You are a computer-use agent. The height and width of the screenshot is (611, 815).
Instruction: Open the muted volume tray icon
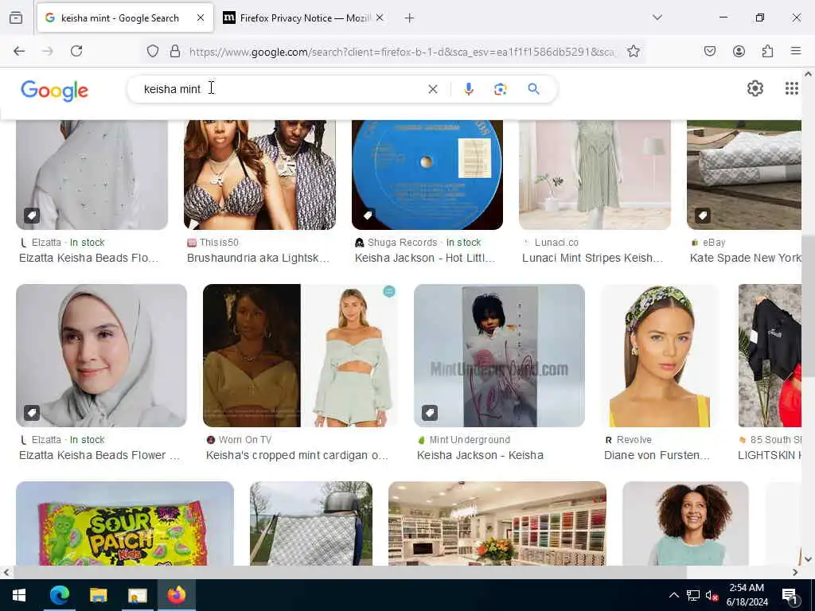pos(712,595)
